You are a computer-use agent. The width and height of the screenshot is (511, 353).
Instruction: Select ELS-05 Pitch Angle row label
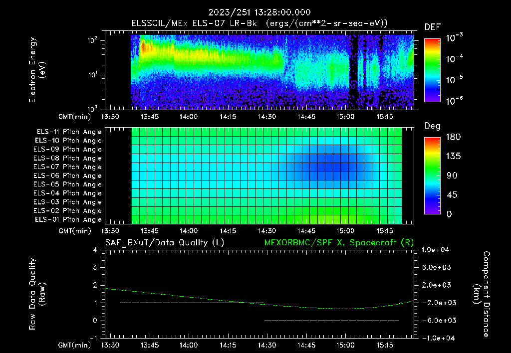68,184
